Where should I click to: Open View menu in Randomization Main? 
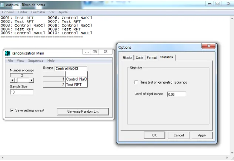[x=20, y=61]
